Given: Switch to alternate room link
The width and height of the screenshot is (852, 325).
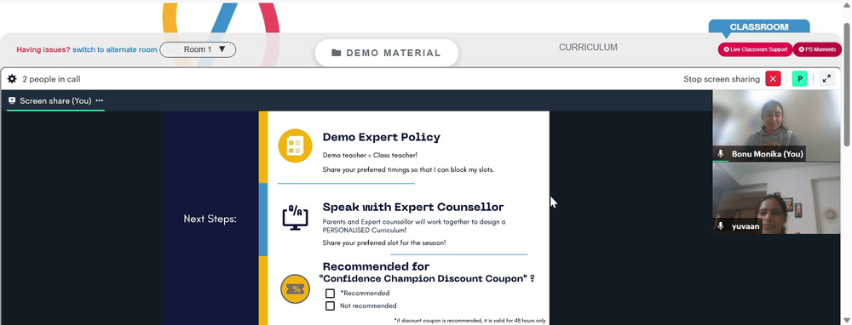Looking at the screenshot, I should [x=115, y=49].
